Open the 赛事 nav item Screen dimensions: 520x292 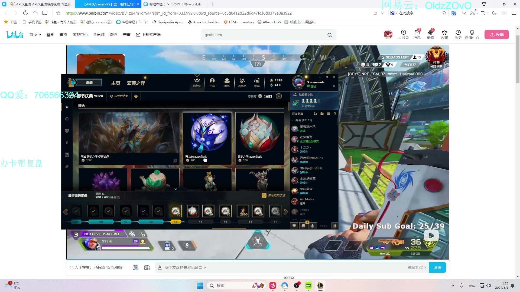click(x=127, y=35)
